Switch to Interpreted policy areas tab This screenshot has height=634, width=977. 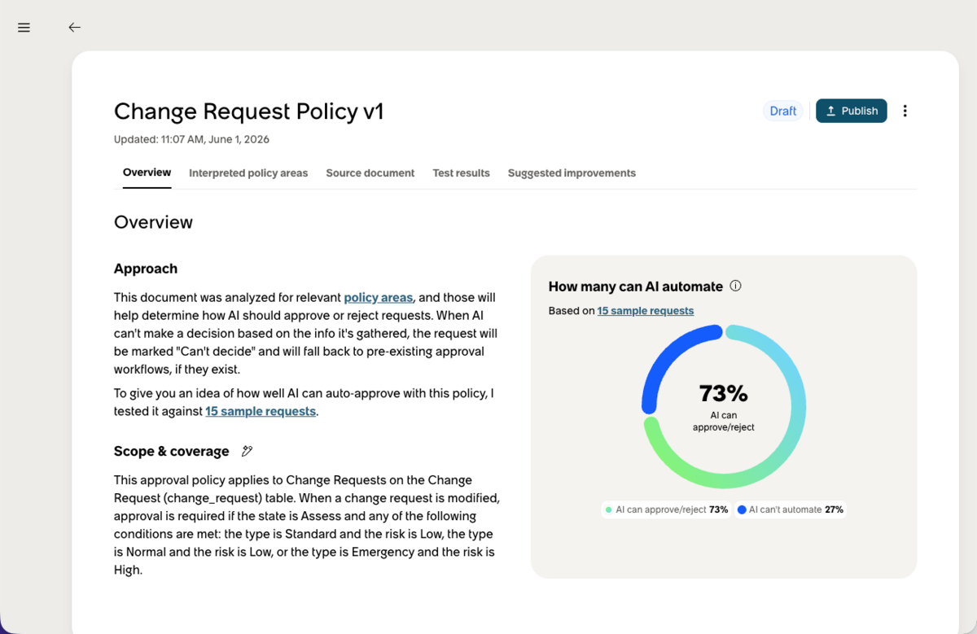pos(248,173)
